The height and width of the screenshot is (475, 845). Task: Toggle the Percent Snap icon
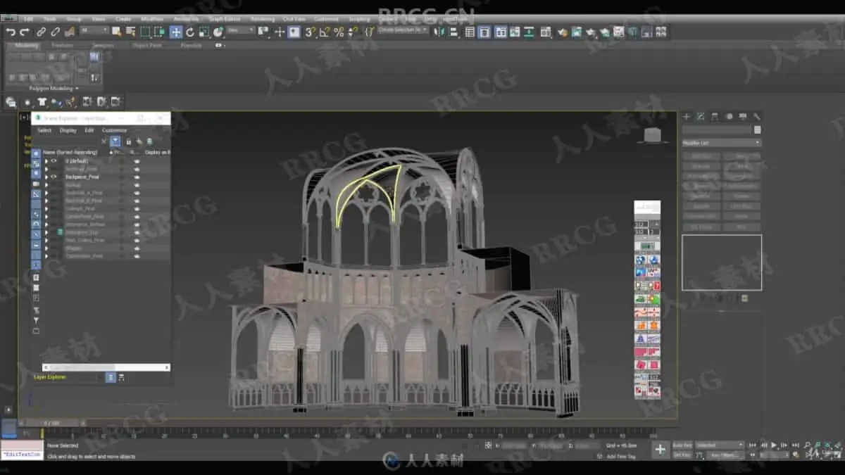pyautogui.click(x=339, y=32)
